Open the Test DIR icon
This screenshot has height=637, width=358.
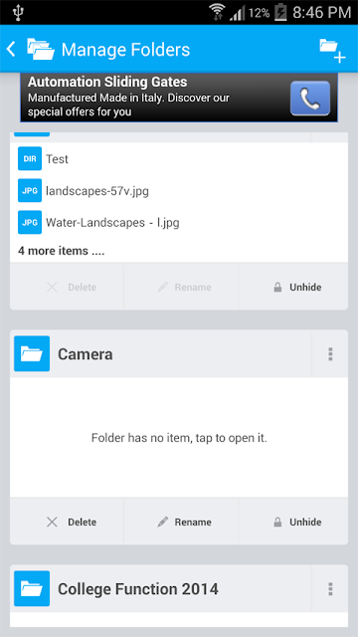point(30,158)
